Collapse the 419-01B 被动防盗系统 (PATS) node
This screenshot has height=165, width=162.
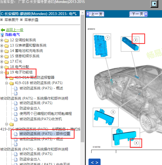pos(6,83)
